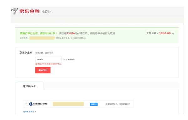Click order number 191567892340

(x=78, y=38)
